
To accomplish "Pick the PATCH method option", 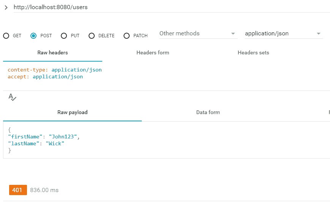I will click(127, 36).
